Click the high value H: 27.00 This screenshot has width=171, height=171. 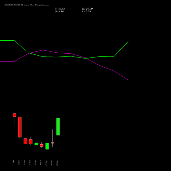[88, 9]
